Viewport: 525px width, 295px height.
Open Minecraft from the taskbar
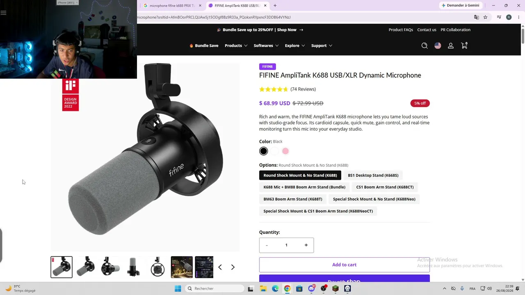pyautogui.click(x=336, y=288)
